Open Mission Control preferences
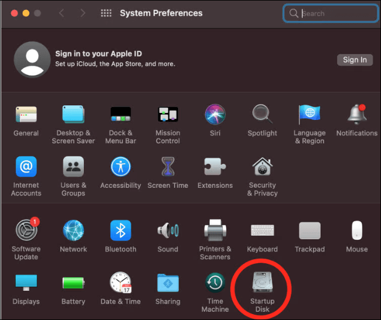This screenshot has height=320, width=381. tap(168, 115)
